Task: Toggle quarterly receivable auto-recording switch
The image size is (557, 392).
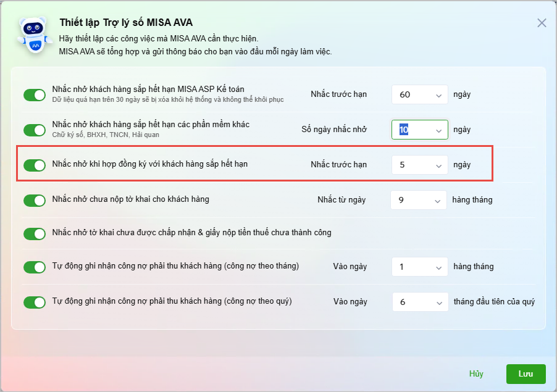Action: tap(35, 302)
